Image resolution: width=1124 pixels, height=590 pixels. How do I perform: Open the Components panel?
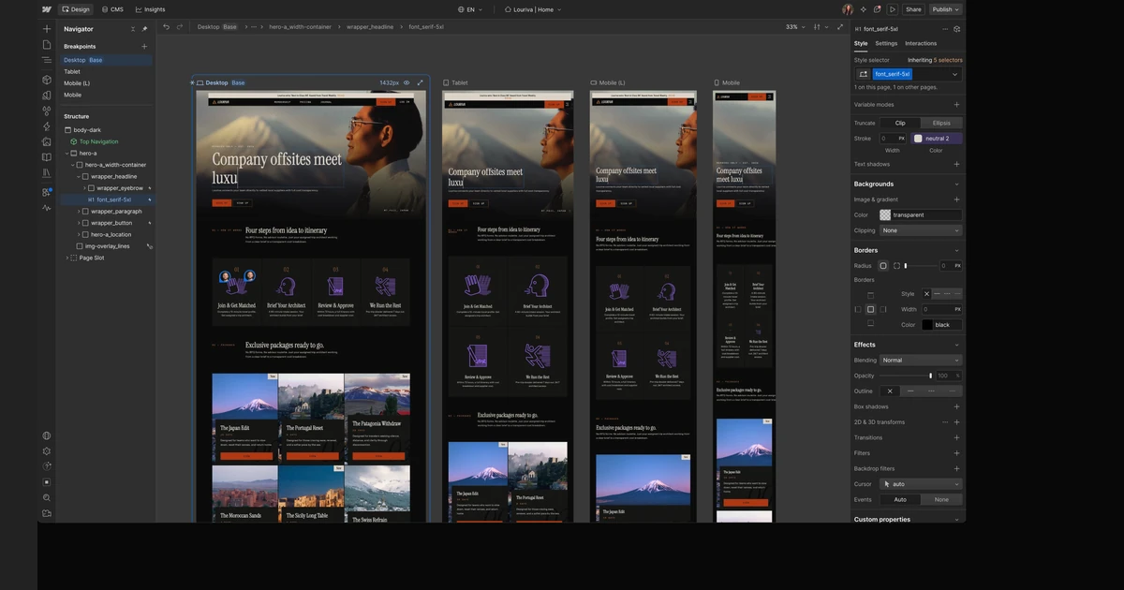point(47,80)
